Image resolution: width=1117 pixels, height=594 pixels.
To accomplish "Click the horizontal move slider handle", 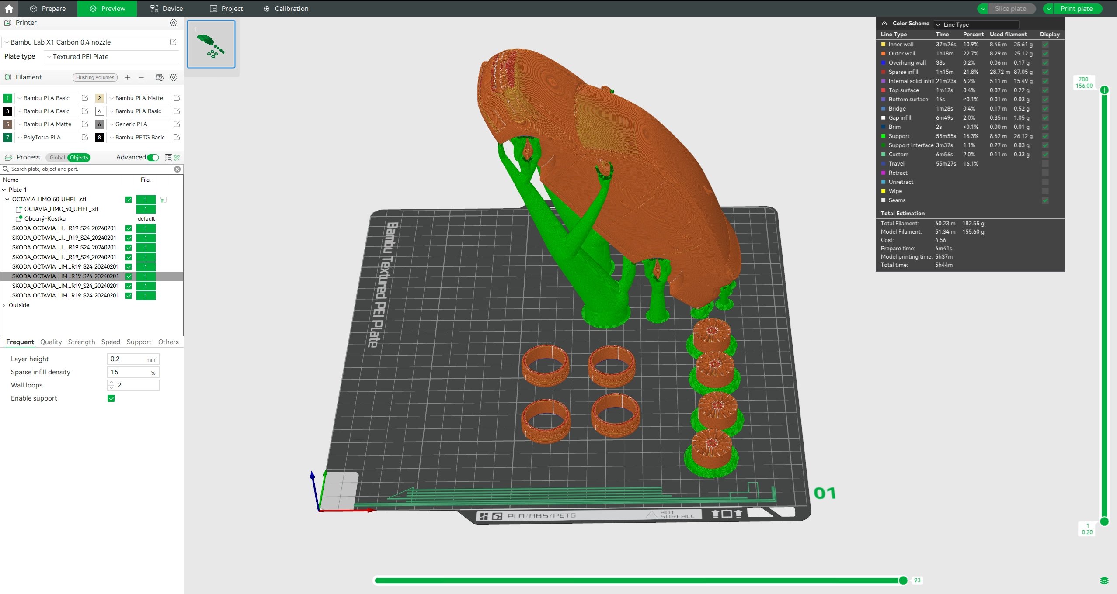I will pyautogui.click(x=903, y=580).
